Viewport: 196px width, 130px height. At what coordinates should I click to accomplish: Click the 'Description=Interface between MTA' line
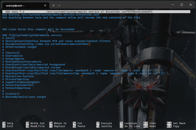[x=56, y=41]
